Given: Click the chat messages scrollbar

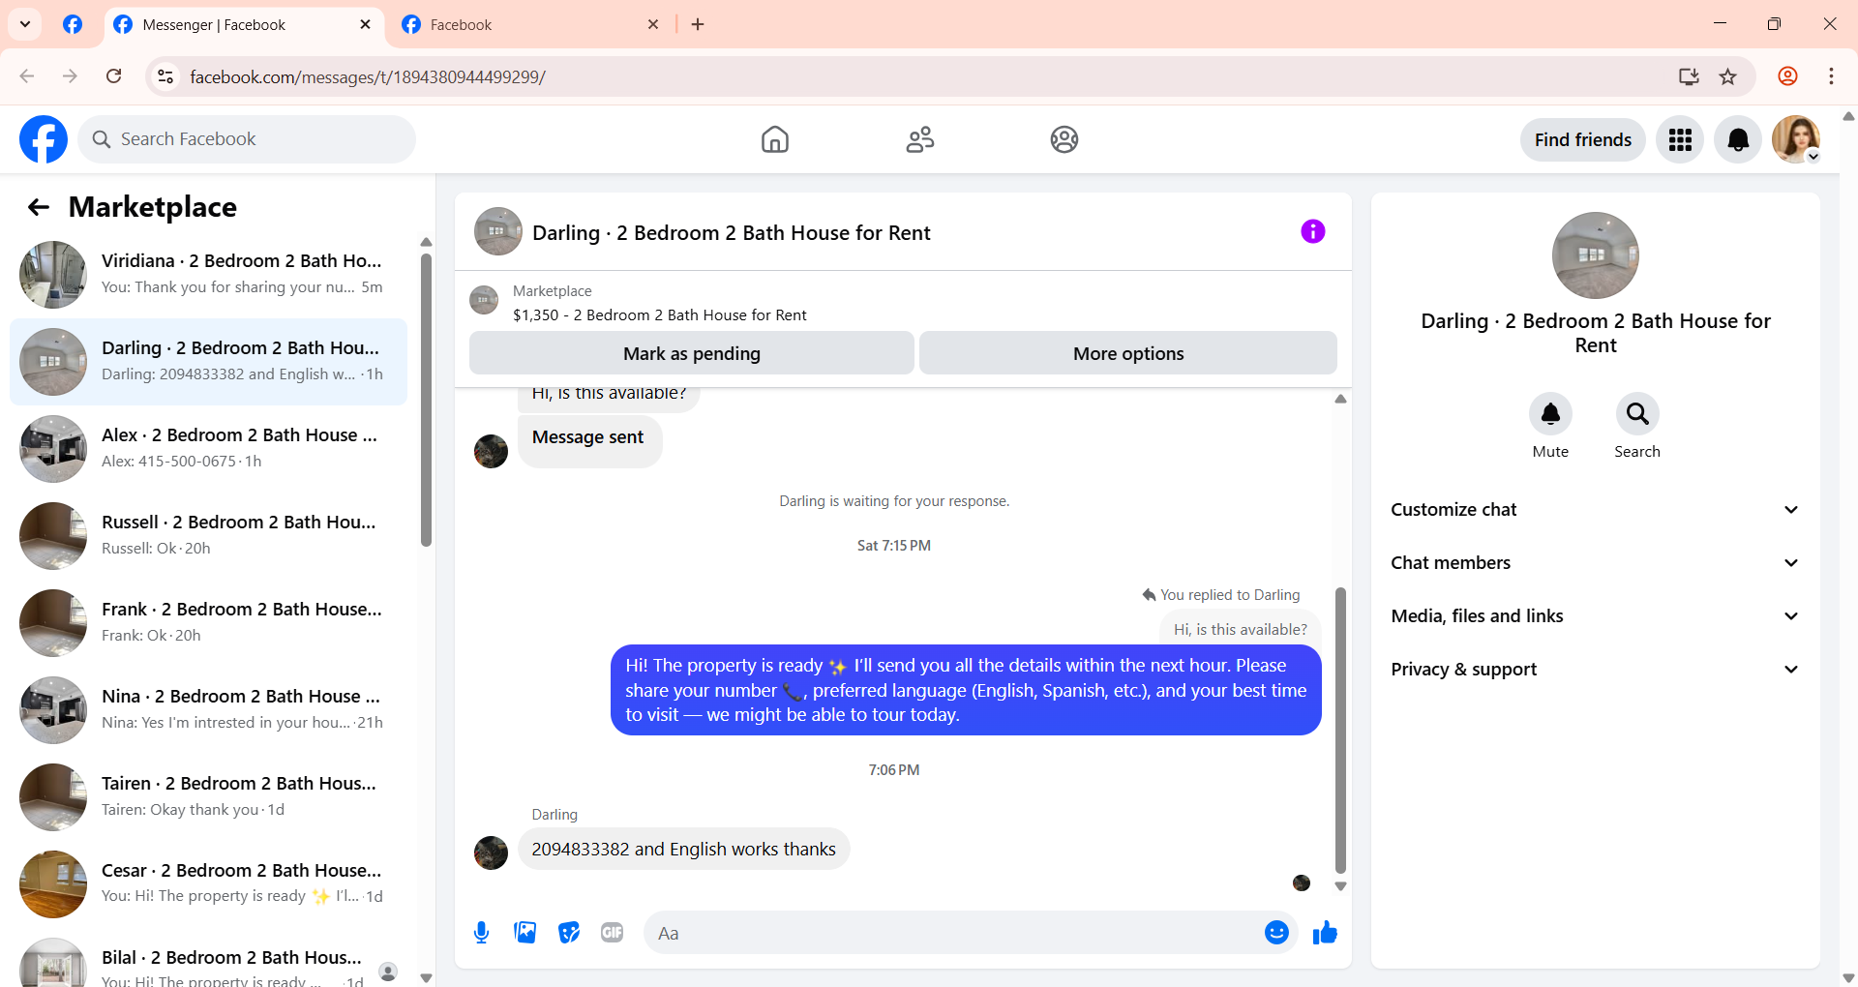Looking at the screenshot, I should tap(1340, 730).
